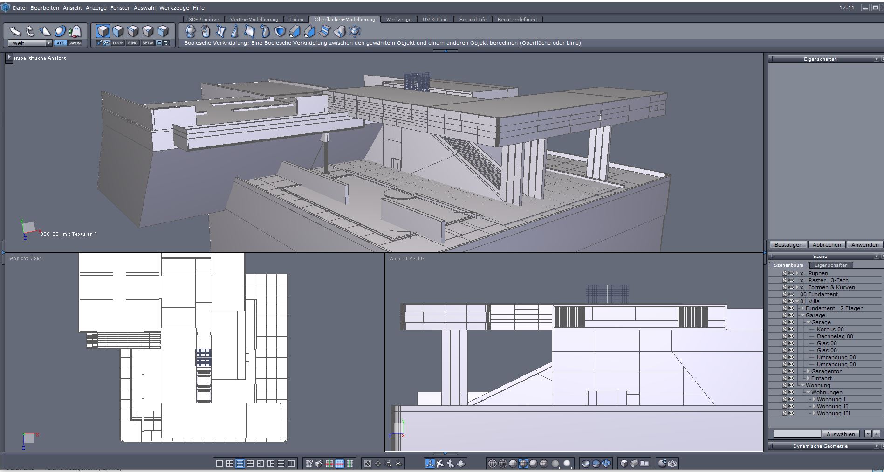
Task: Activate the LOOP selection button
Action: click(118, 43)
